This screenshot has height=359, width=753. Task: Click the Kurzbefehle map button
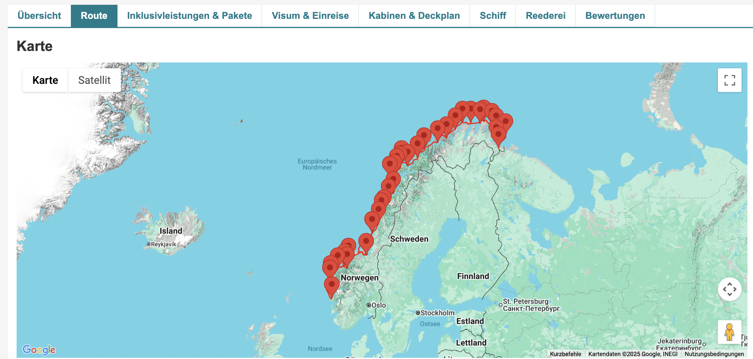pyautogui.click(x=565, y=354)
